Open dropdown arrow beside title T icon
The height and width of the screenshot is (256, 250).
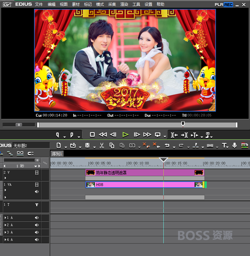227,147
